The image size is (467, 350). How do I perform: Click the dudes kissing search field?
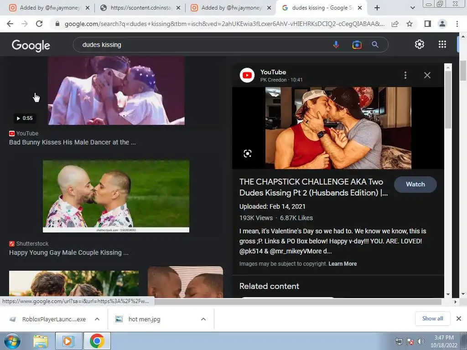(x=202, y=45)
